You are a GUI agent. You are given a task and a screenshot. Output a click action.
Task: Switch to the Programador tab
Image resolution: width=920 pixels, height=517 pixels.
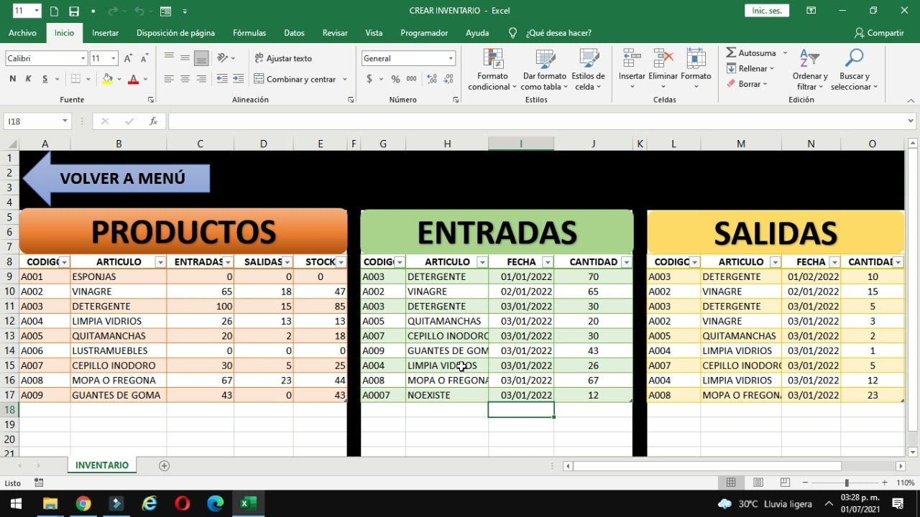[424, 33]
